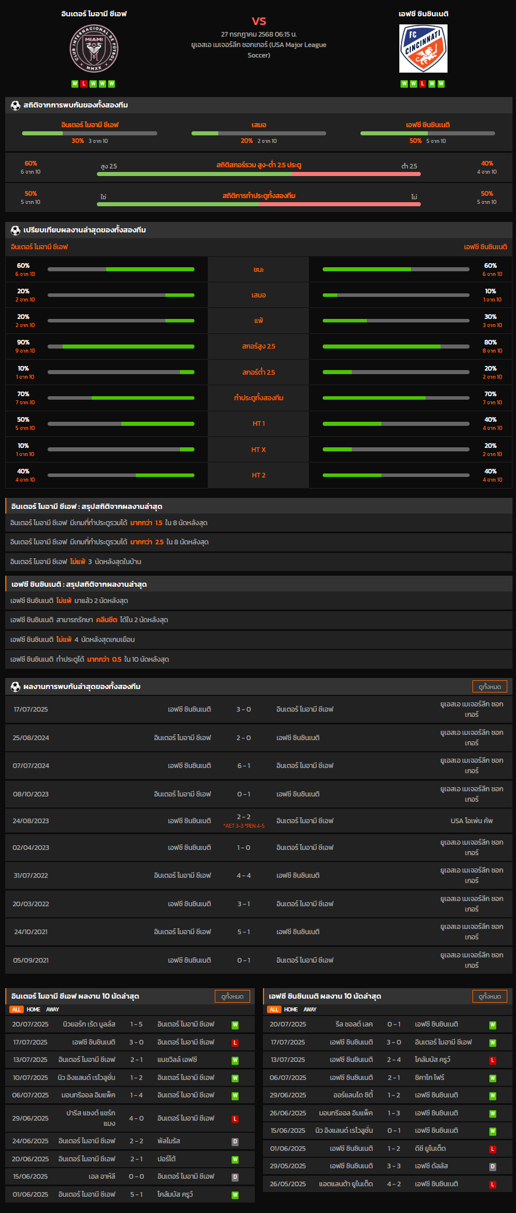Click the 'HT X' comparison row label
The width and height of the screenshot is (516, 1213).
pos(259,450)
